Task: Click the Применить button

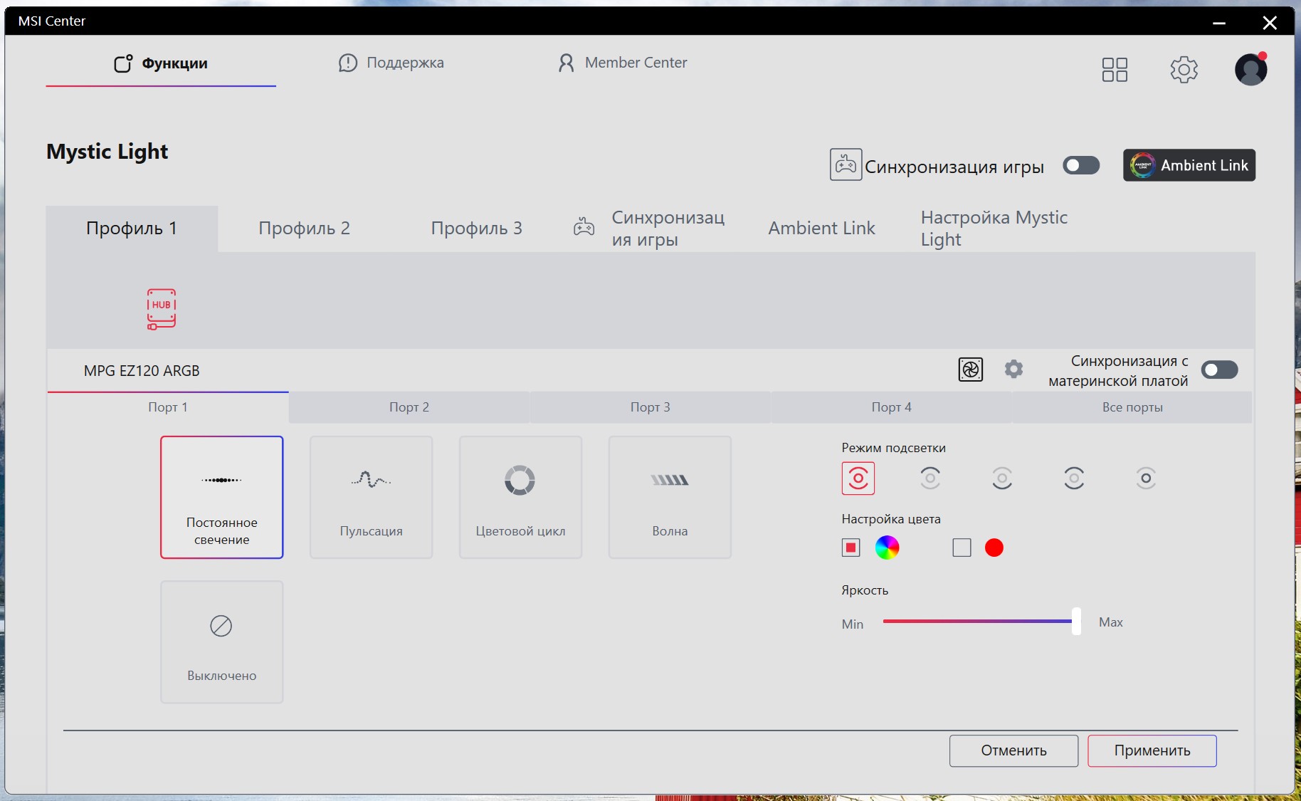Action: pos(1152,750)
